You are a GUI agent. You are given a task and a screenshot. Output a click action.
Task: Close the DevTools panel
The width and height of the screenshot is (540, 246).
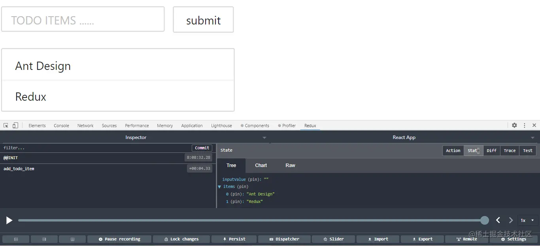(x=534, y=125)
